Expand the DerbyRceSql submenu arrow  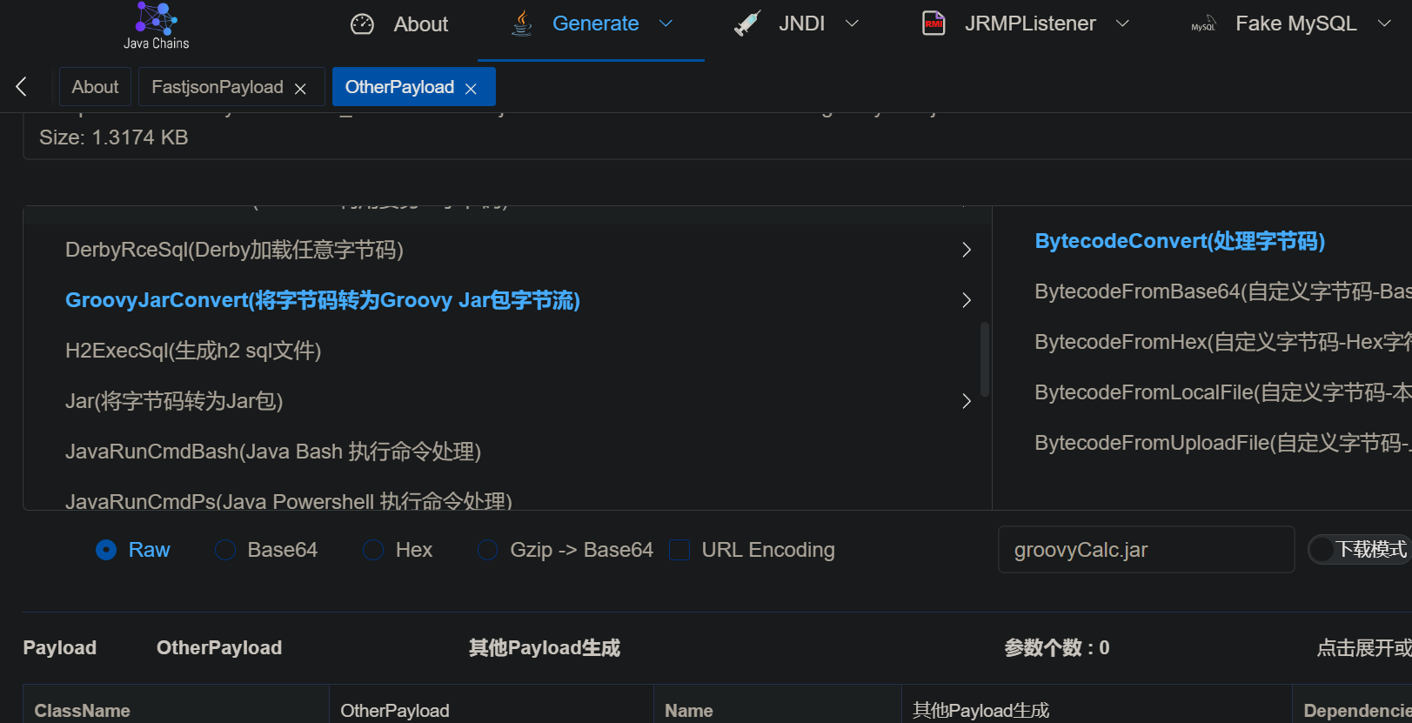966,251
